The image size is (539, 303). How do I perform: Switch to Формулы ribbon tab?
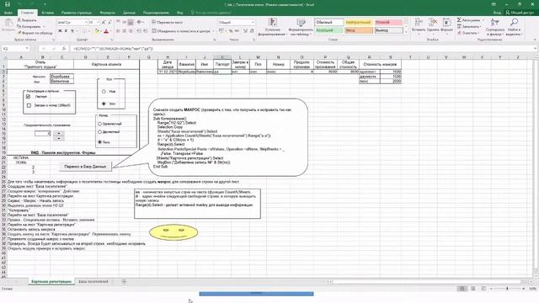[x=107, y=13]
